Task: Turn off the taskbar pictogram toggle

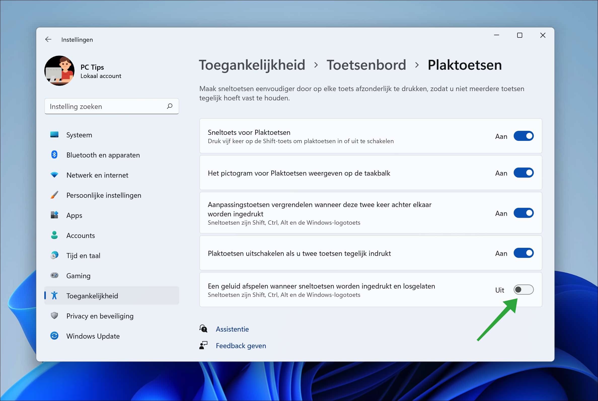Action: (x=524, y=173)
